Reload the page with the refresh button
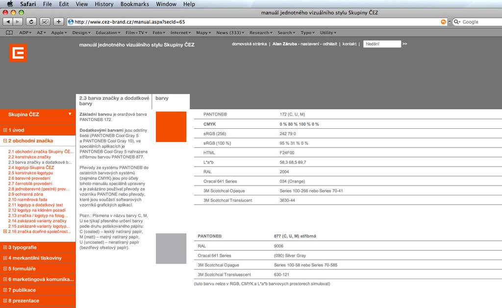The height and width of the screenshot is (308, 502). tap(31, 22)
